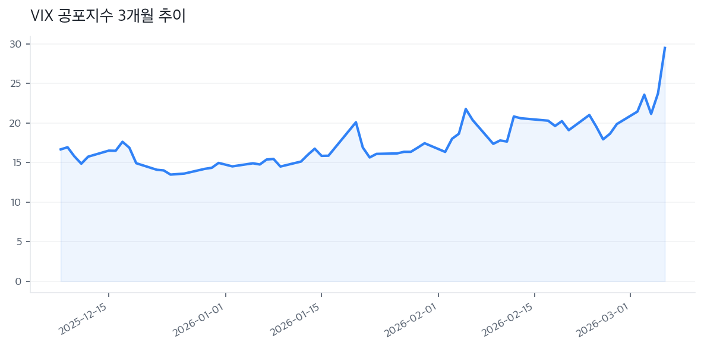Select the sharp peak after 2026-01-15 near 20
Screen dimensions: 704x348
(x=356, y=122)
